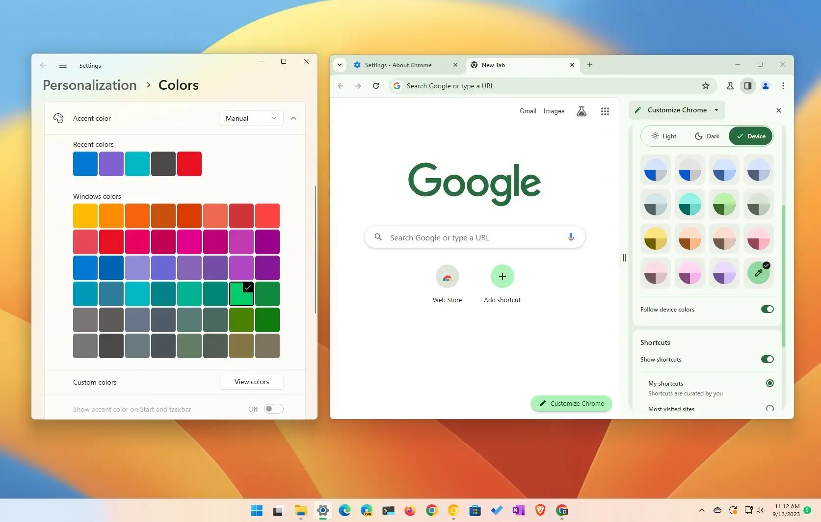Open Microsoft Edge from taskbar
This screenshot has height=522, width=821.
[344, 511]
